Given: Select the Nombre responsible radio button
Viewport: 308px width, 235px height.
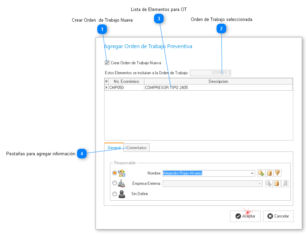Looking at the screenshot, I should coord(114,173).
